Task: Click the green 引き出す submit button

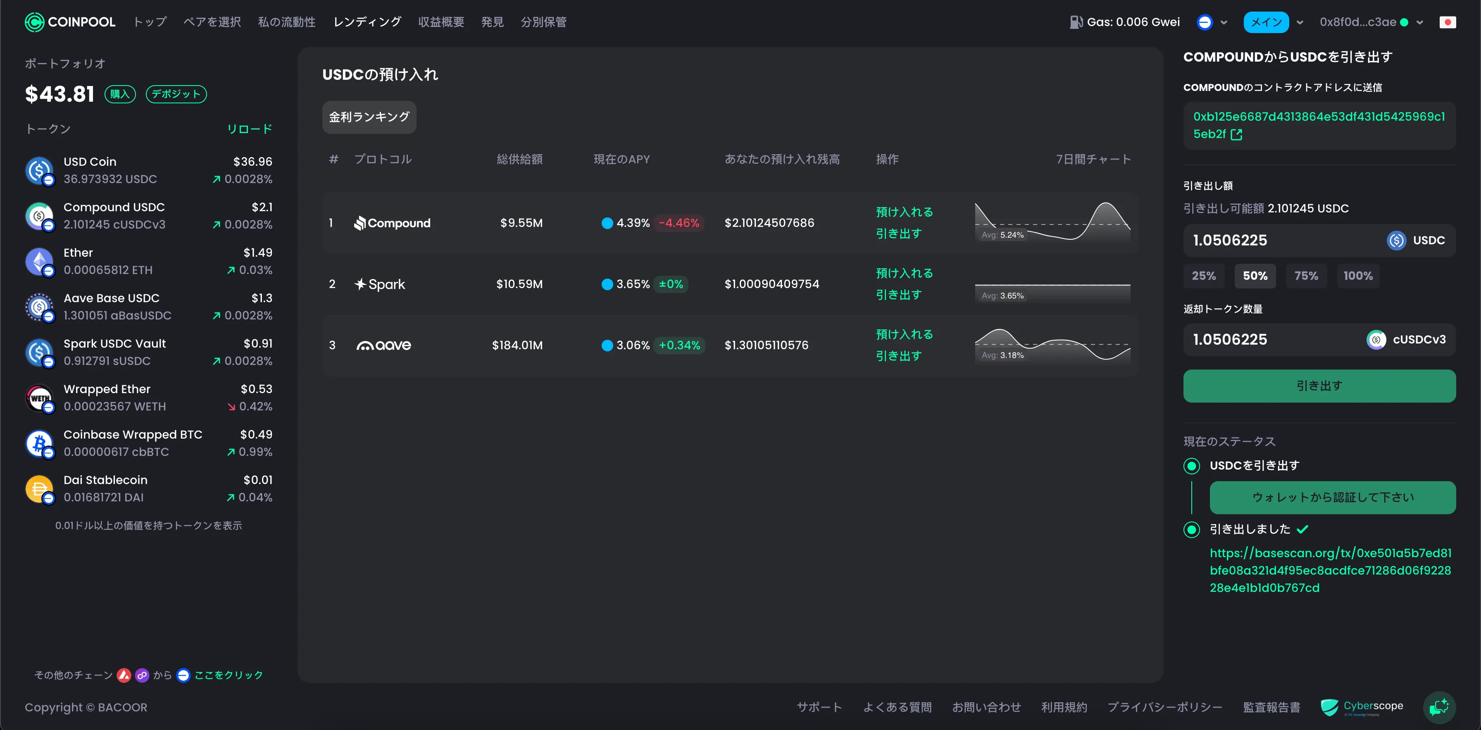Action: [x=1319, y=386]
